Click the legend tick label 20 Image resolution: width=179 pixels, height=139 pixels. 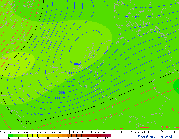click(107, 138)
